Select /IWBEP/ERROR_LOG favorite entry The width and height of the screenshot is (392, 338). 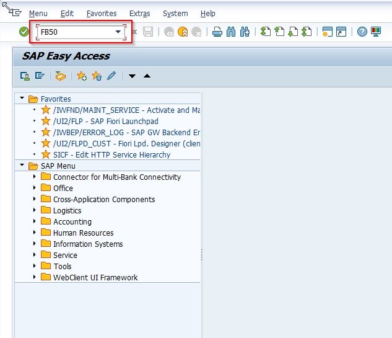126,133
